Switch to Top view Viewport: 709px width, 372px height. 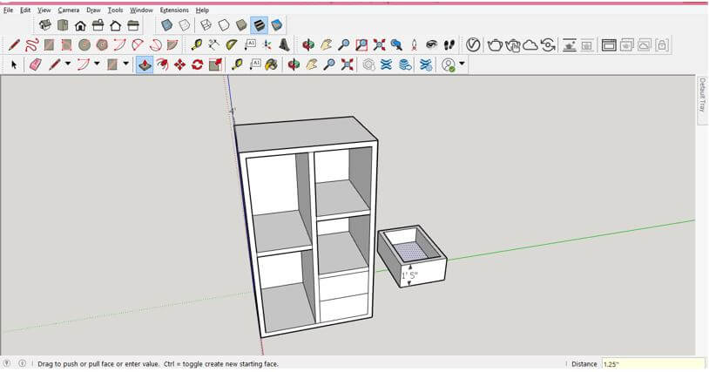[x=63, y=25]
